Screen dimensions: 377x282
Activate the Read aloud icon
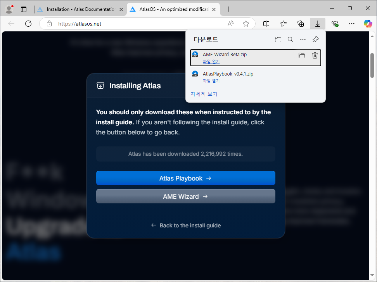point(230,24)
